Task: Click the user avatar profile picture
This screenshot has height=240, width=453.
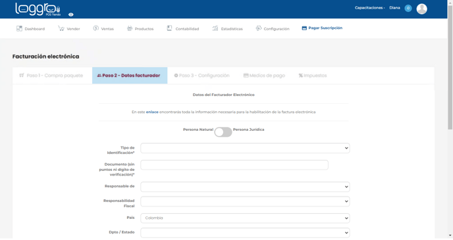Action: coord(421,9)
